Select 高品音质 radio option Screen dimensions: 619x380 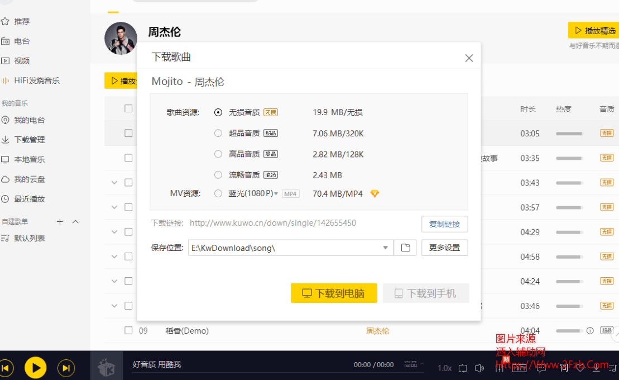[218, 154]
